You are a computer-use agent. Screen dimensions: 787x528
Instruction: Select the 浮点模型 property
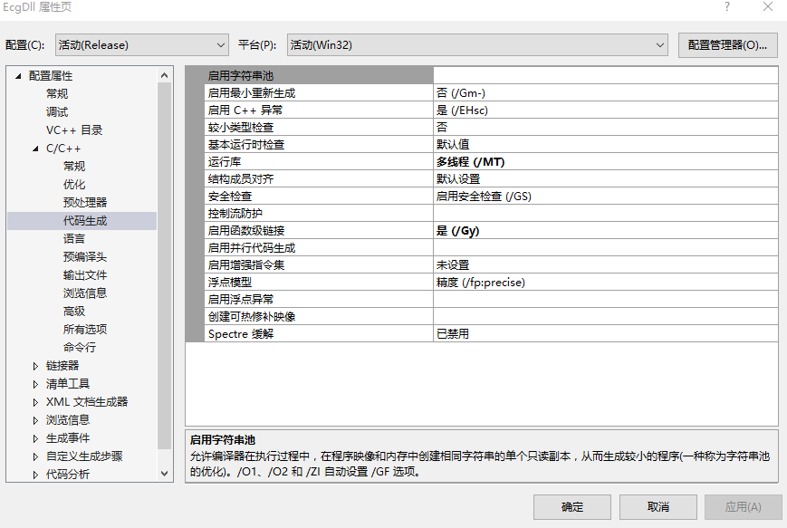319,282
